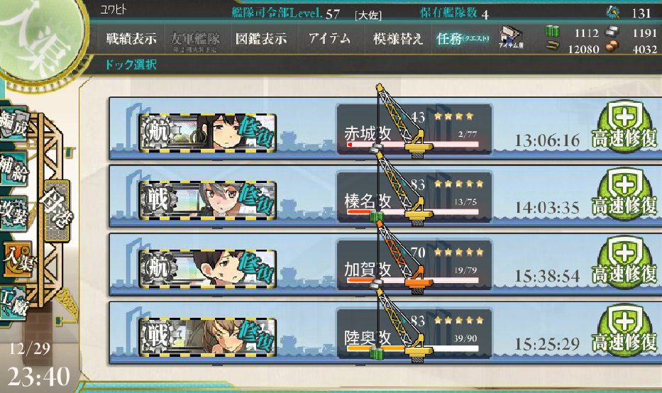Return to 母港 home port button
Viewport: 662px width, 393px height.
click(57, 211)
